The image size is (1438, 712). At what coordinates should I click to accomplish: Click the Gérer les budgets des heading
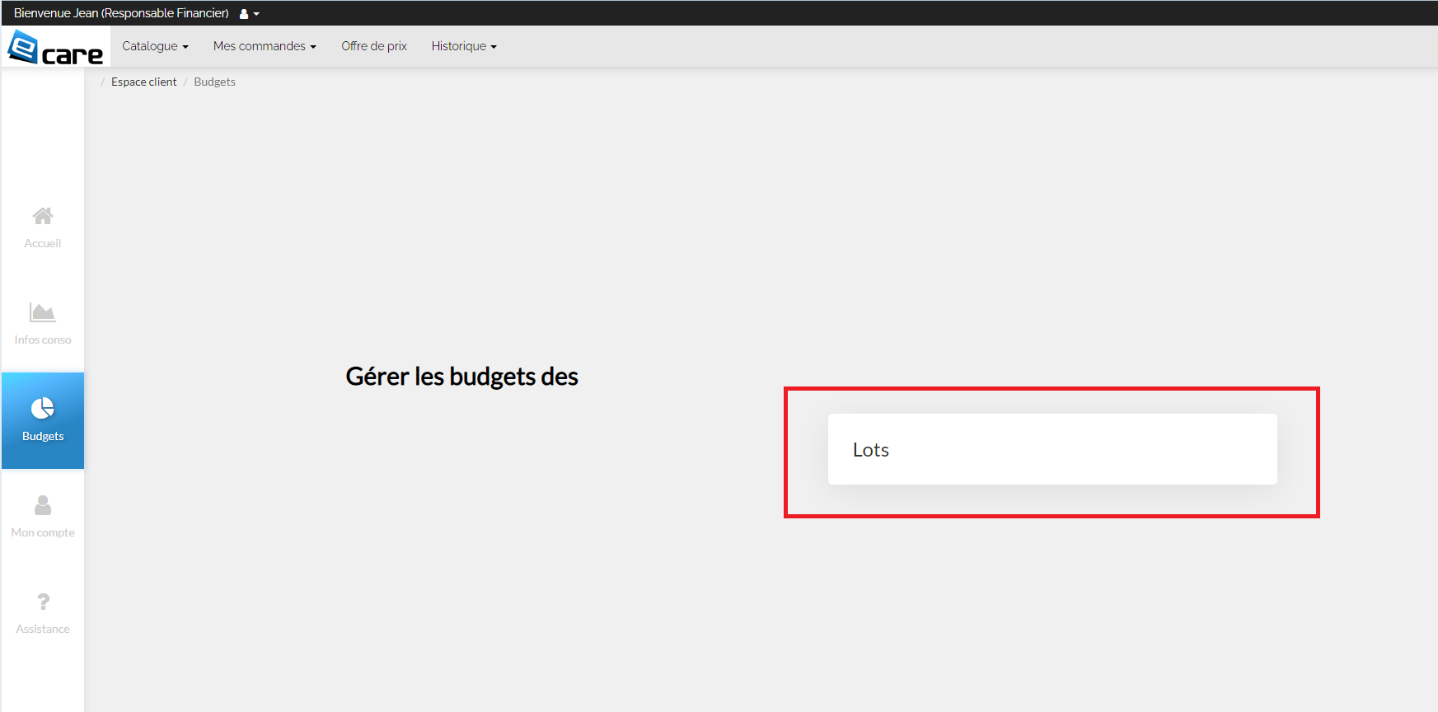(461, 377)
